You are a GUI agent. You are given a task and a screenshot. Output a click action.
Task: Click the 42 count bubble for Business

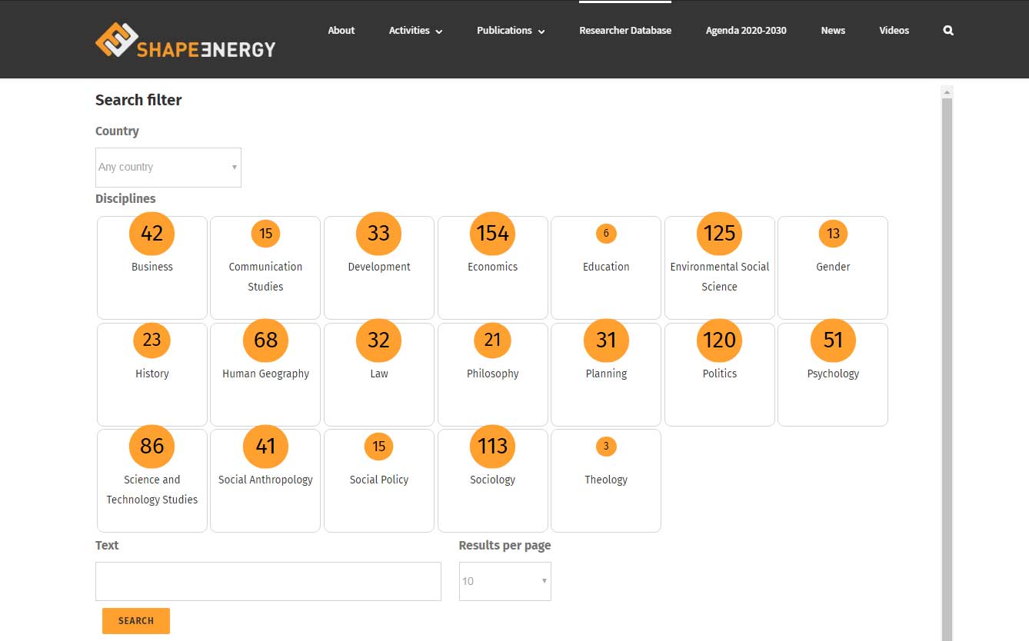coord(152,234)
